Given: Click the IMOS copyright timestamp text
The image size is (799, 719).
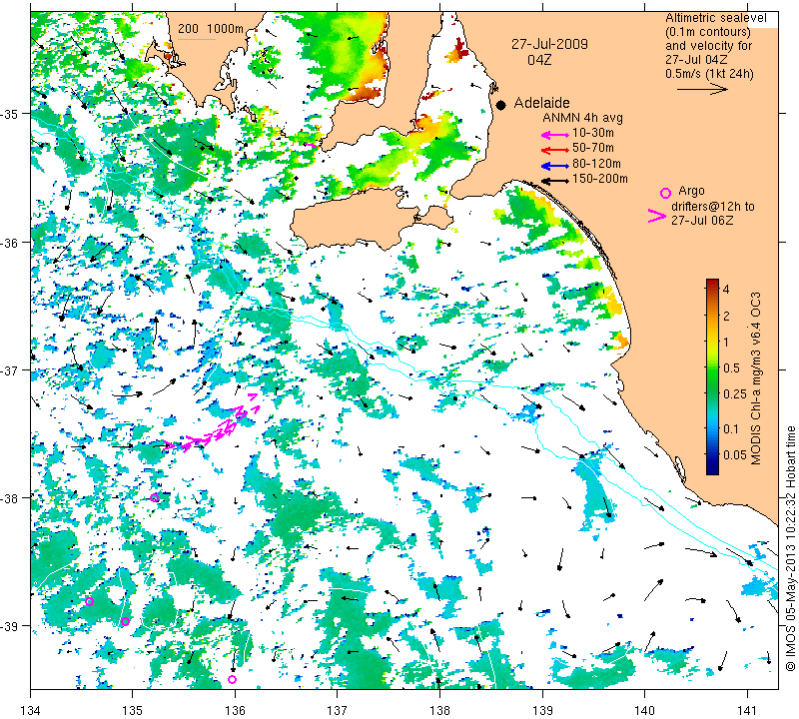Looking at the screenshot, I should (790, 549).
